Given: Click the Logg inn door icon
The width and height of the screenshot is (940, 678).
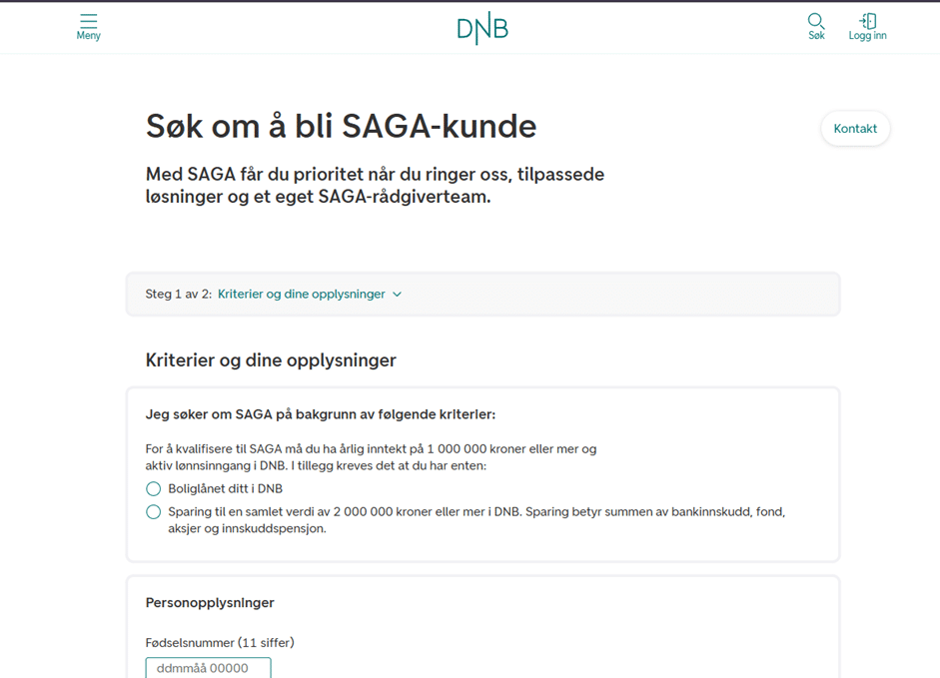Looking at the screenshot, I should coord(867,21).
